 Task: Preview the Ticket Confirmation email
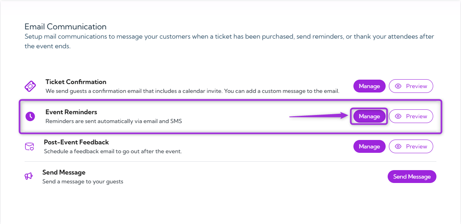[x=411, y=86]
